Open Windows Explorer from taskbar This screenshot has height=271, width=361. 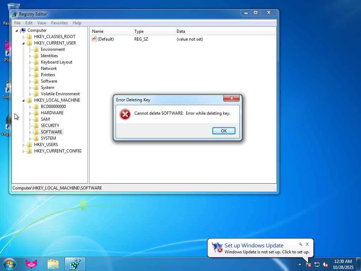(x=53, y=264)
